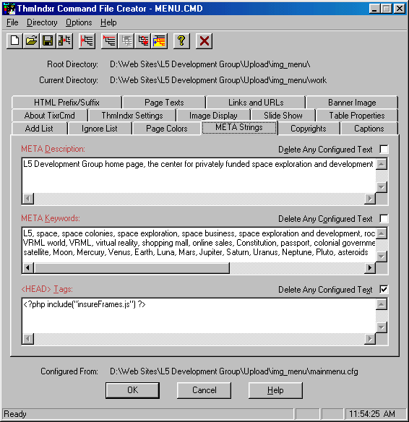Check Delete Any Configured Text for META Keywords

pyautogui.click(x=384, y=218)
